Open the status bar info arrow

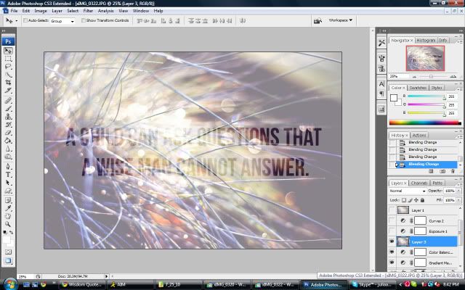pos(107,276)
